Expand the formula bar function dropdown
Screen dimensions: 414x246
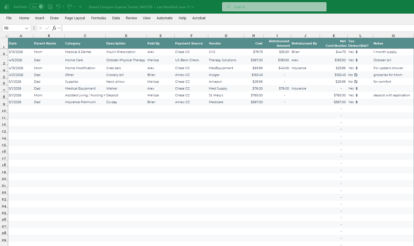click(x=59, y=28)
